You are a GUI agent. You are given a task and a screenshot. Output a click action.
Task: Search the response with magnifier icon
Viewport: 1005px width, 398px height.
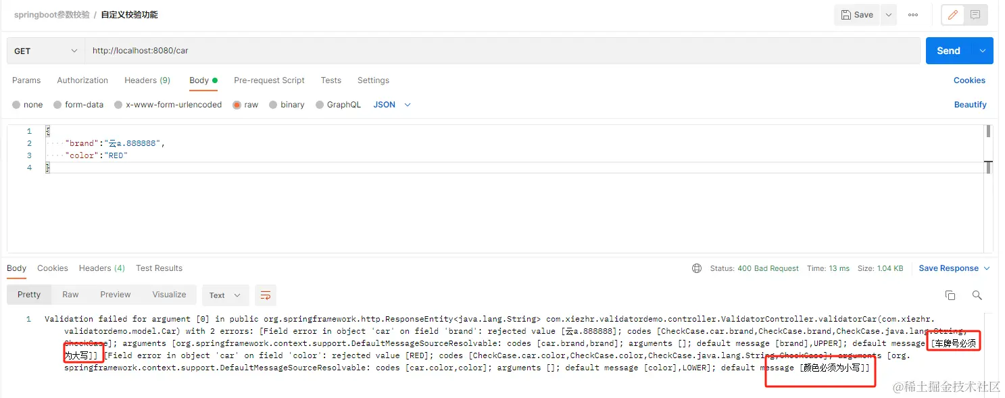(x=977, y=295)
